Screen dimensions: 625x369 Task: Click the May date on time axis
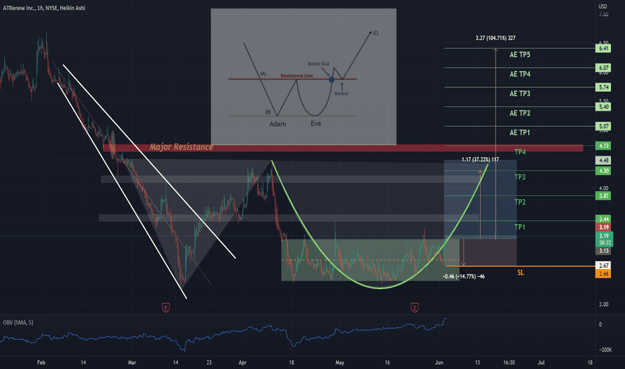pyautogui.click(x=339, y=362)
